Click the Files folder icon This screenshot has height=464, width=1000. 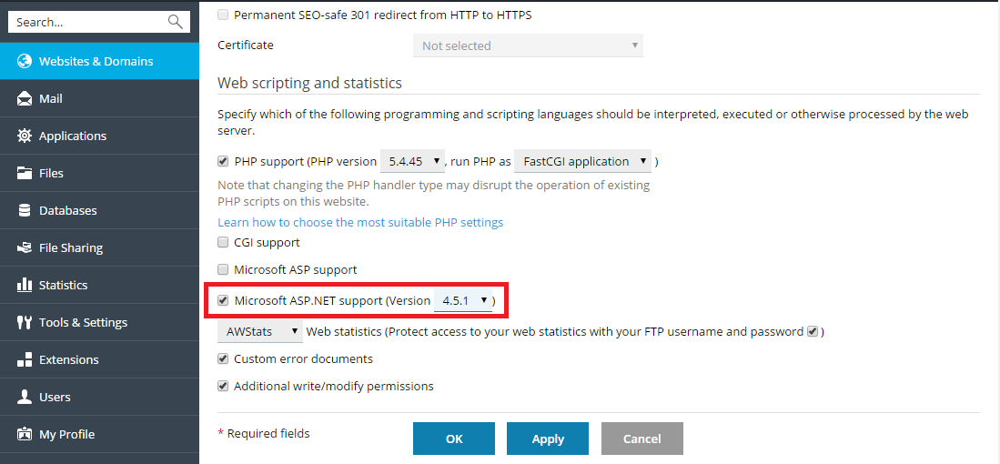click(x=25, y=173)
